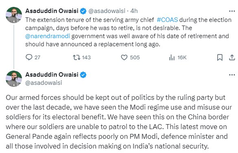Click the @asadowaisi handle below second name
The width and height of the screenshot is (238, 153).
pyautogui.click(x=44, y=83)
